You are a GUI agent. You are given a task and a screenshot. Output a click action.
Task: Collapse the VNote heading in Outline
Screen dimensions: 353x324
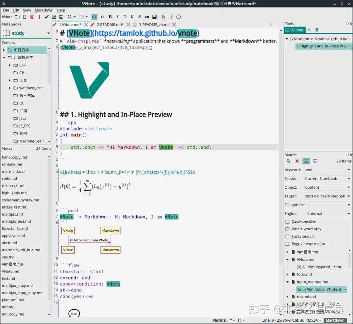[x=287, y=39]
